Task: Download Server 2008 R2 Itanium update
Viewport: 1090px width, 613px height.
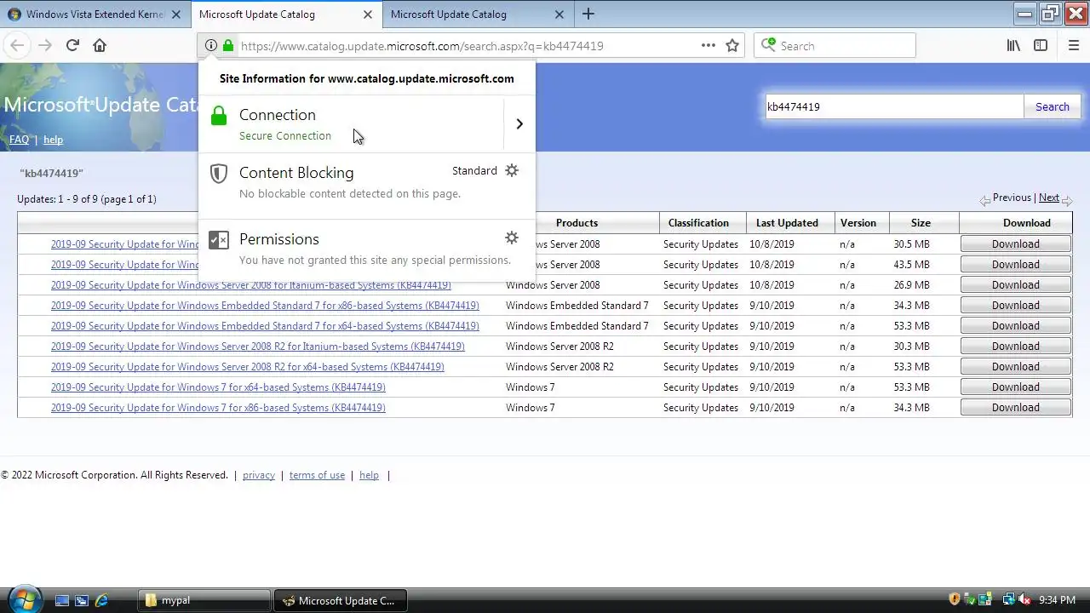Action: click(x=1015, y=347)
